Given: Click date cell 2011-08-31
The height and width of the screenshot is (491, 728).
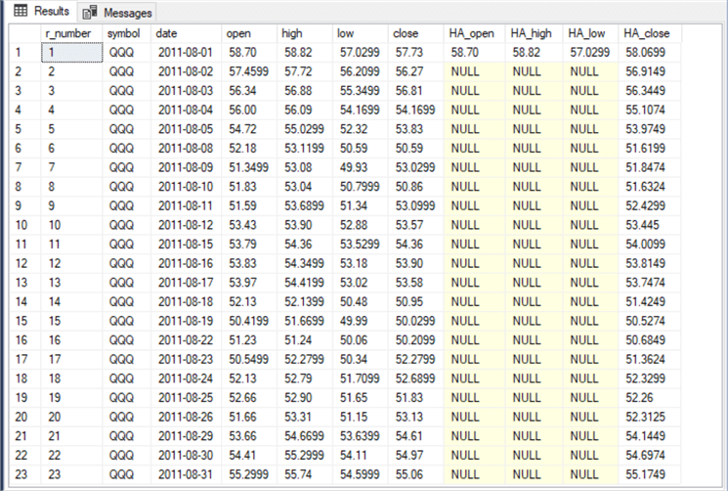Looking at the screenshot, I should tap(187, 474).
